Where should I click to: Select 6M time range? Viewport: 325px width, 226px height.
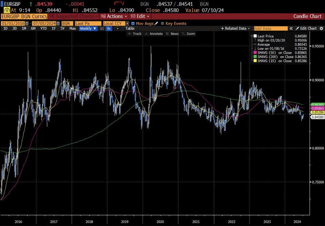click(x=33, y=29)
